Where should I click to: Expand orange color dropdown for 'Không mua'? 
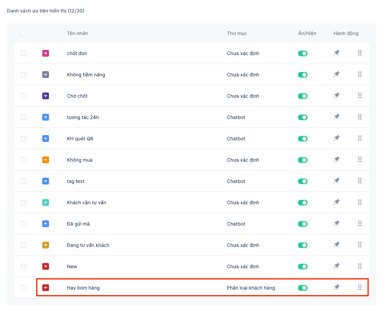[46, 160]
